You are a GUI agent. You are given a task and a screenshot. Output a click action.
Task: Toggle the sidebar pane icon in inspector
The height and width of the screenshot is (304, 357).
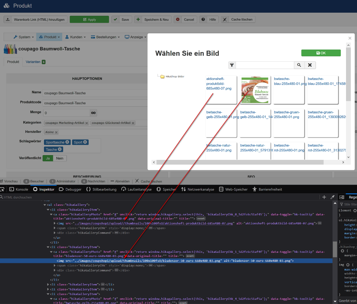tap(342, 197)
